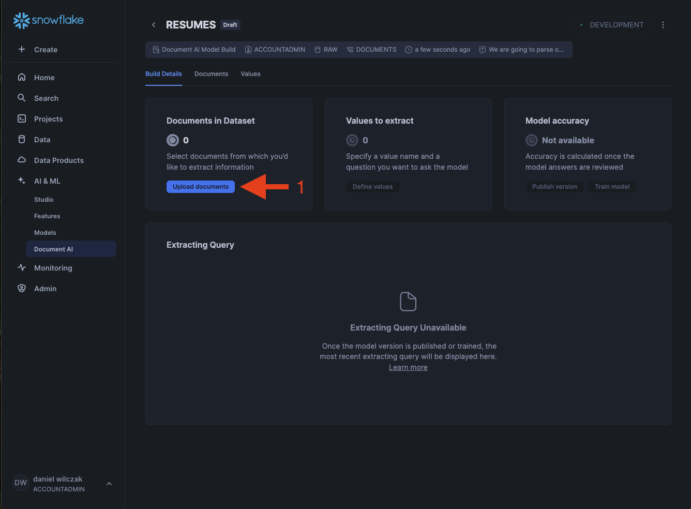Click the Data database icon
Screen dimensions: 691x509
click(x=22, y=140)
